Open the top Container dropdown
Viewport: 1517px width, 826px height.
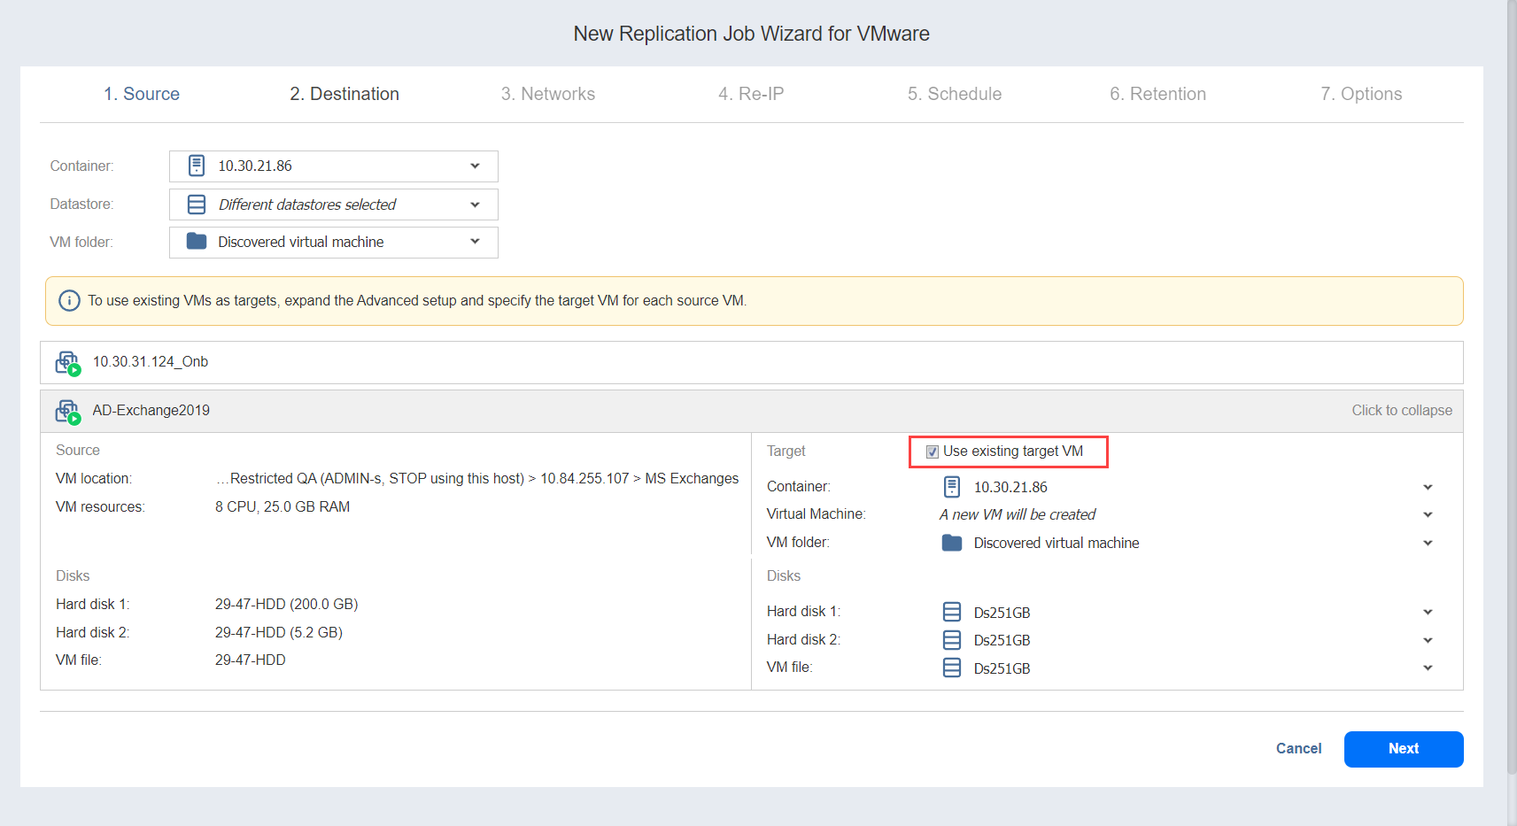pos(475,166)
